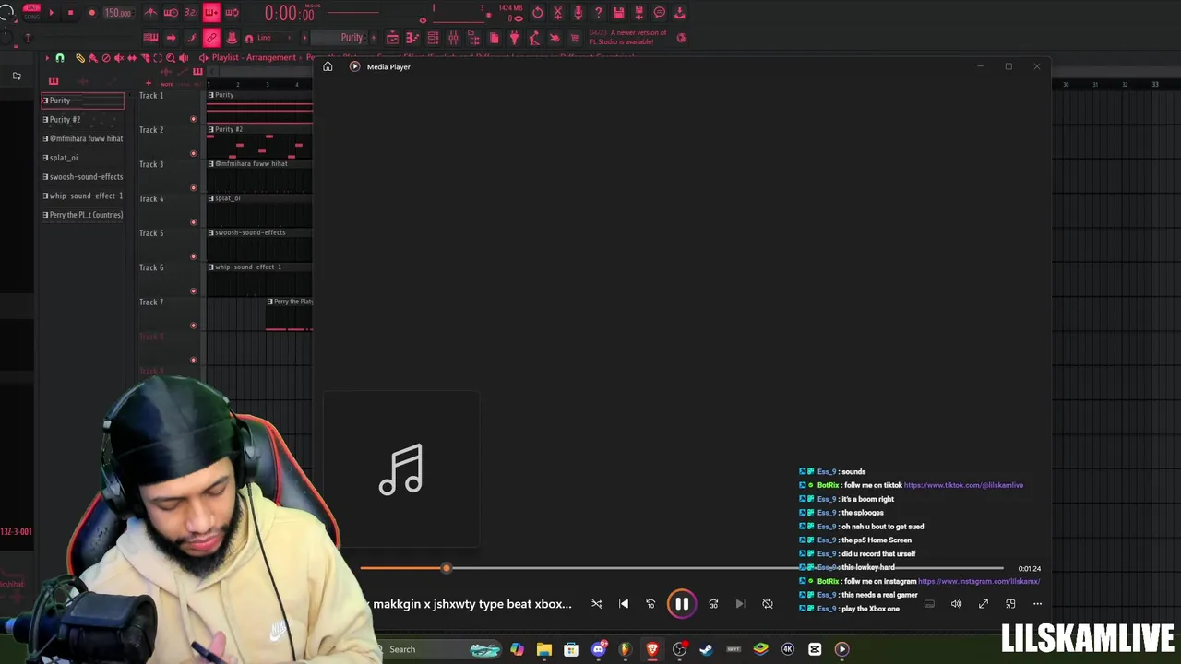Skip forward 30 seconds in Media Player
The image size is (1181, 664).
tap(713, 604)
